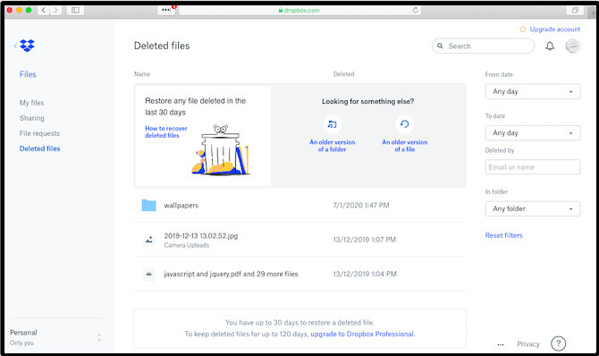Image resolution: width=599 pixels, height=356 pixels.
Task: Click the browser forward arrow
Action: pyautogui.click(x=55, y=10)
